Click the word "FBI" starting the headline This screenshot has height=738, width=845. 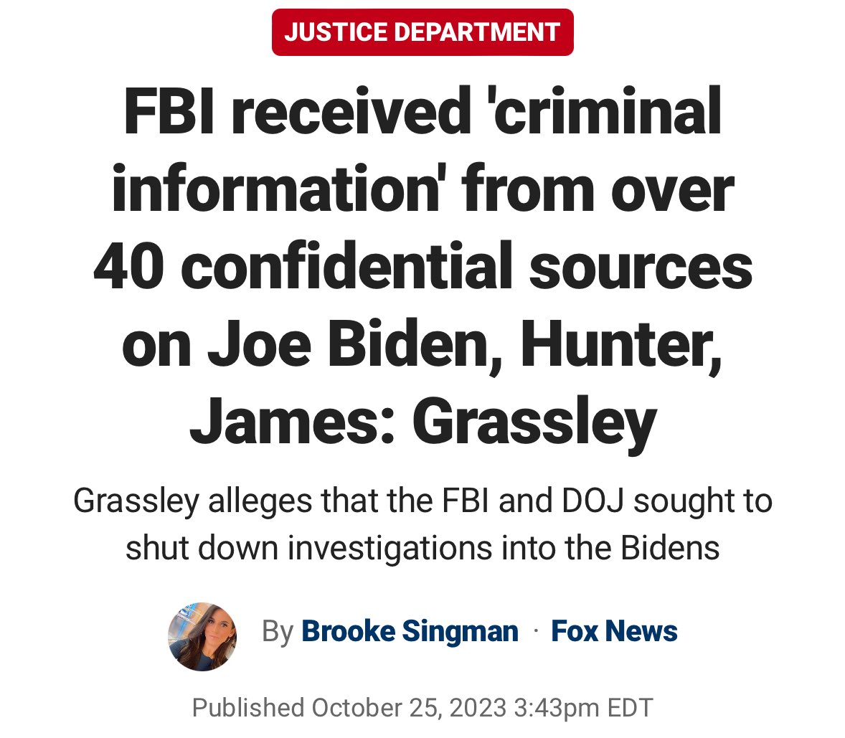click(x=170, y=113)
